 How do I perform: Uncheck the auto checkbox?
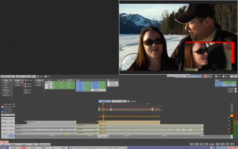point(38,76)
